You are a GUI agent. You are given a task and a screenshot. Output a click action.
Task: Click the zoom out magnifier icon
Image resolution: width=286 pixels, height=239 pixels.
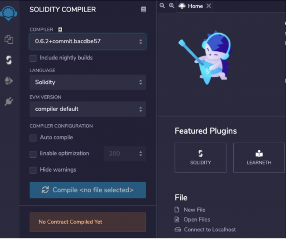point(162,6)
